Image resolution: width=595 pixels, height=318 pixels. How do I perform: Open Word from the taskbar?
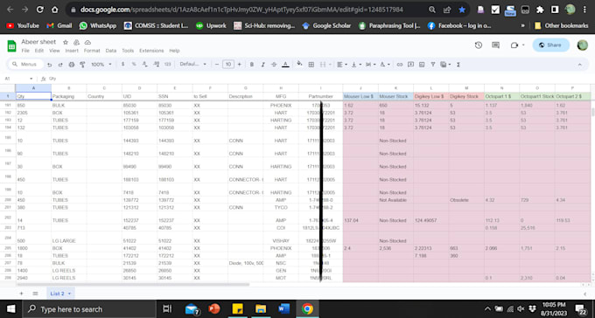[283, 309]
